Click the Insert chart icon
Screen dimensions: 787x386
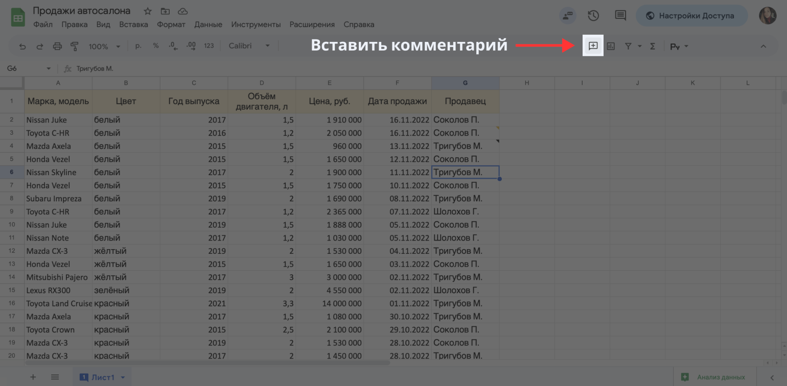611,46
